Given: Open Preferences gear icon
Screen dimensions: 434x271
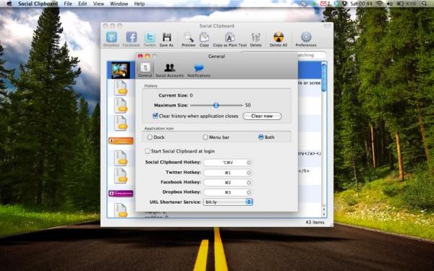Looking at the screenshot, I should [x=306, y=38].
